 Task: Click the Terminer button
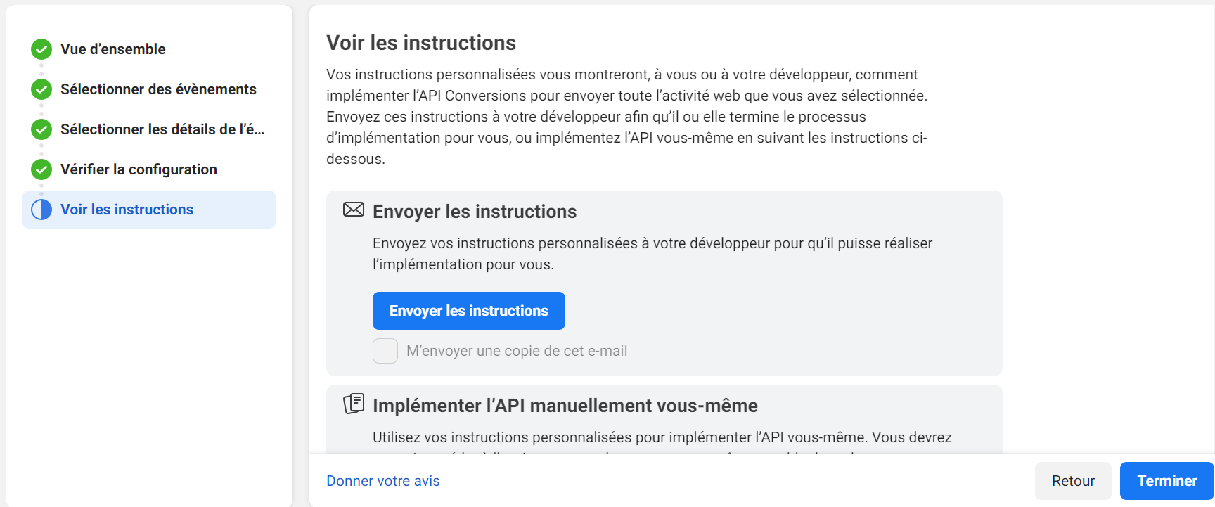click(x=1167, y=481)
